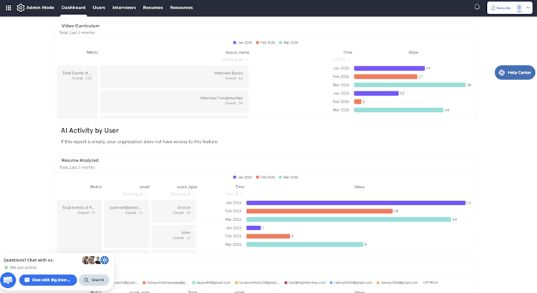The height and width of the screenshot is (293, 537).
Task: Open the round chat bubble launcher
Action: tap(8, 280)
